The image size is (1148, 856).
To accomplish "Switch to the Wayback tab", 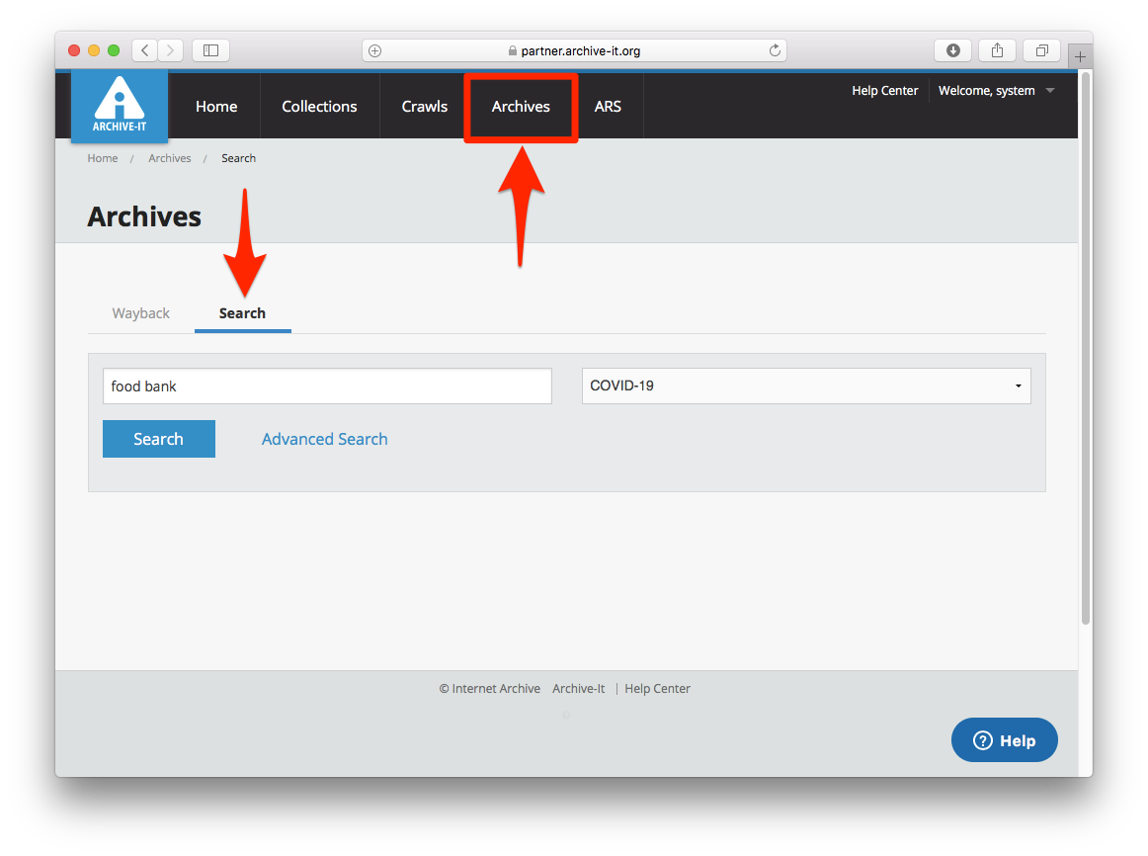I will click(140, 313).
